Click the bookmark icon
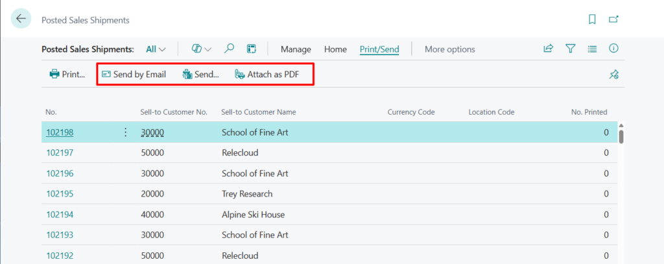The width and height of the screenshot is (664, 264). [x=592, y=19]
